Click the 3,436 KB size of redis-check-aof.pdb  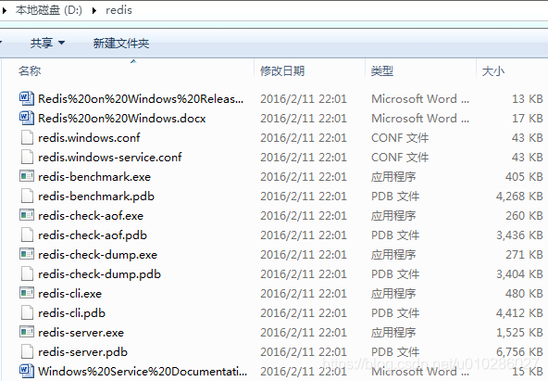click(519, 235)
